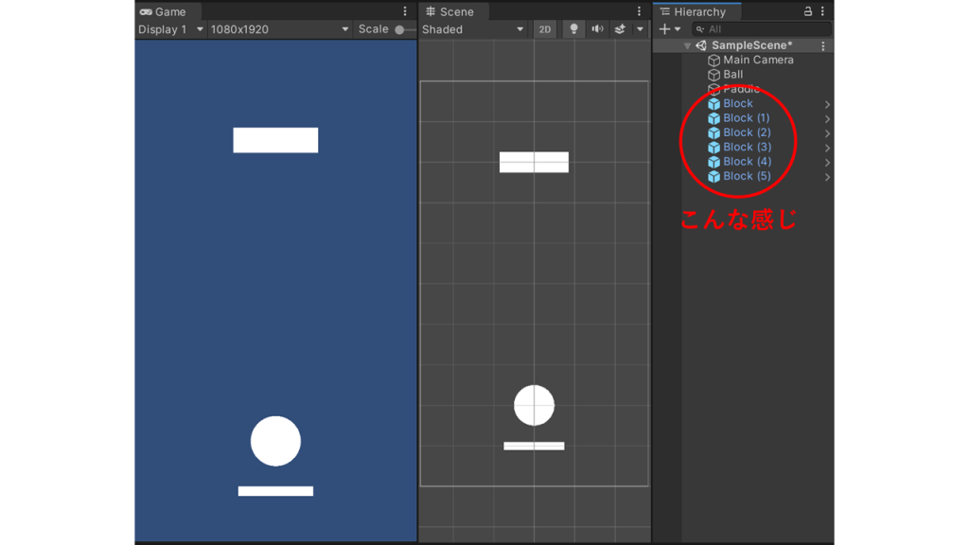Click the Hierarchy create plus button
969x545 pixels.
click(x=664, y=29)
